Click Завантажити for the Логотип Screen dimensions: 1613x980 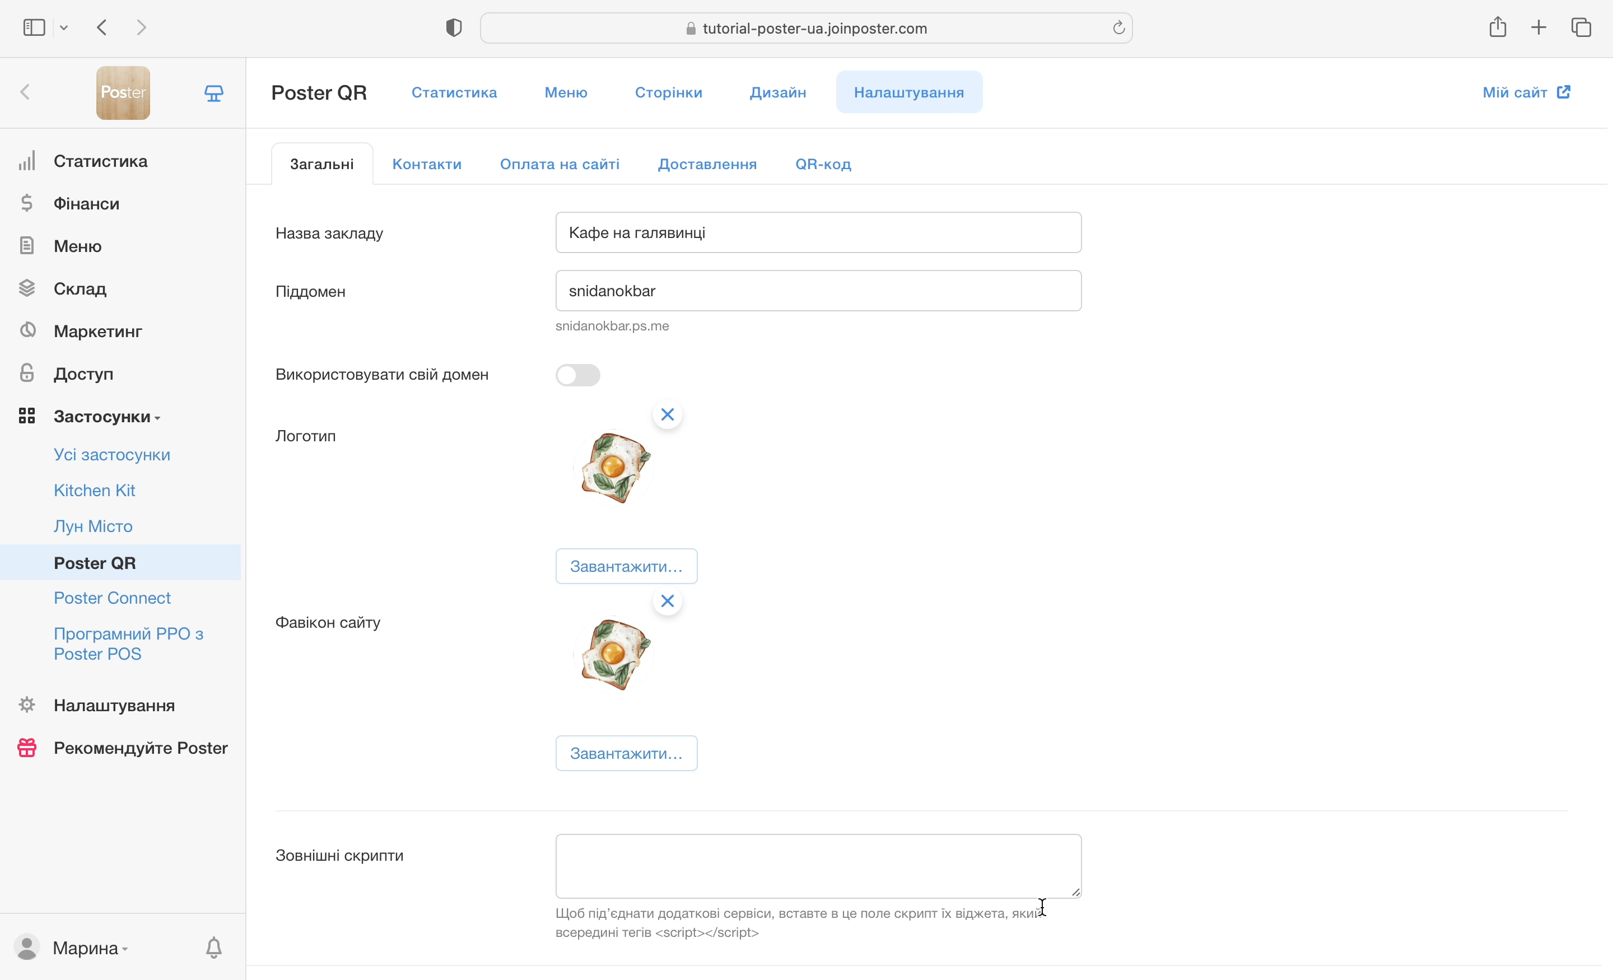[627, 566]
